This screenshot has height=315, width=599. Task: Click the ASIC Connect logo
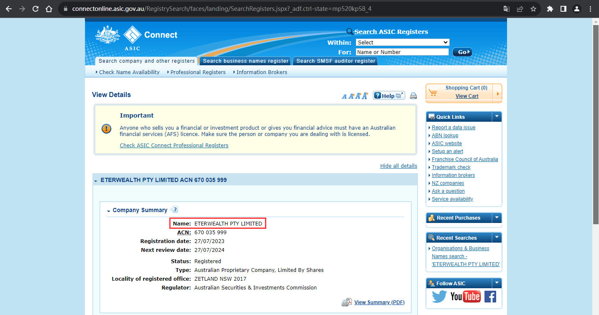pos(136,38)
